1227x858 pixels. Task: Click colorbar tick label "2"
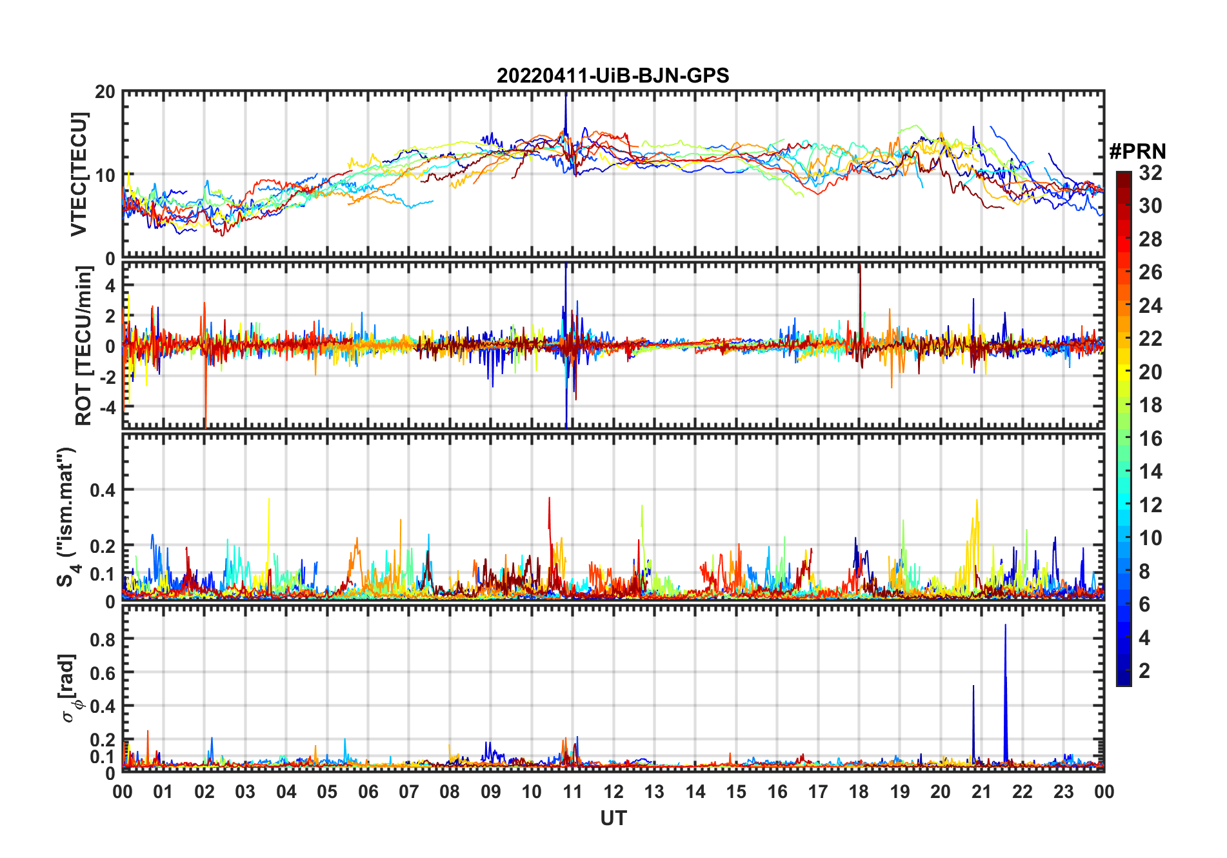coord(1144,671)
